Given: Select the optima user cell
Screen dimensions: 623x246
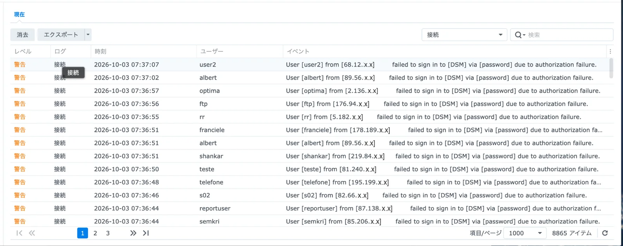Looking at the screenshot, I should click(x=209, y=91).
